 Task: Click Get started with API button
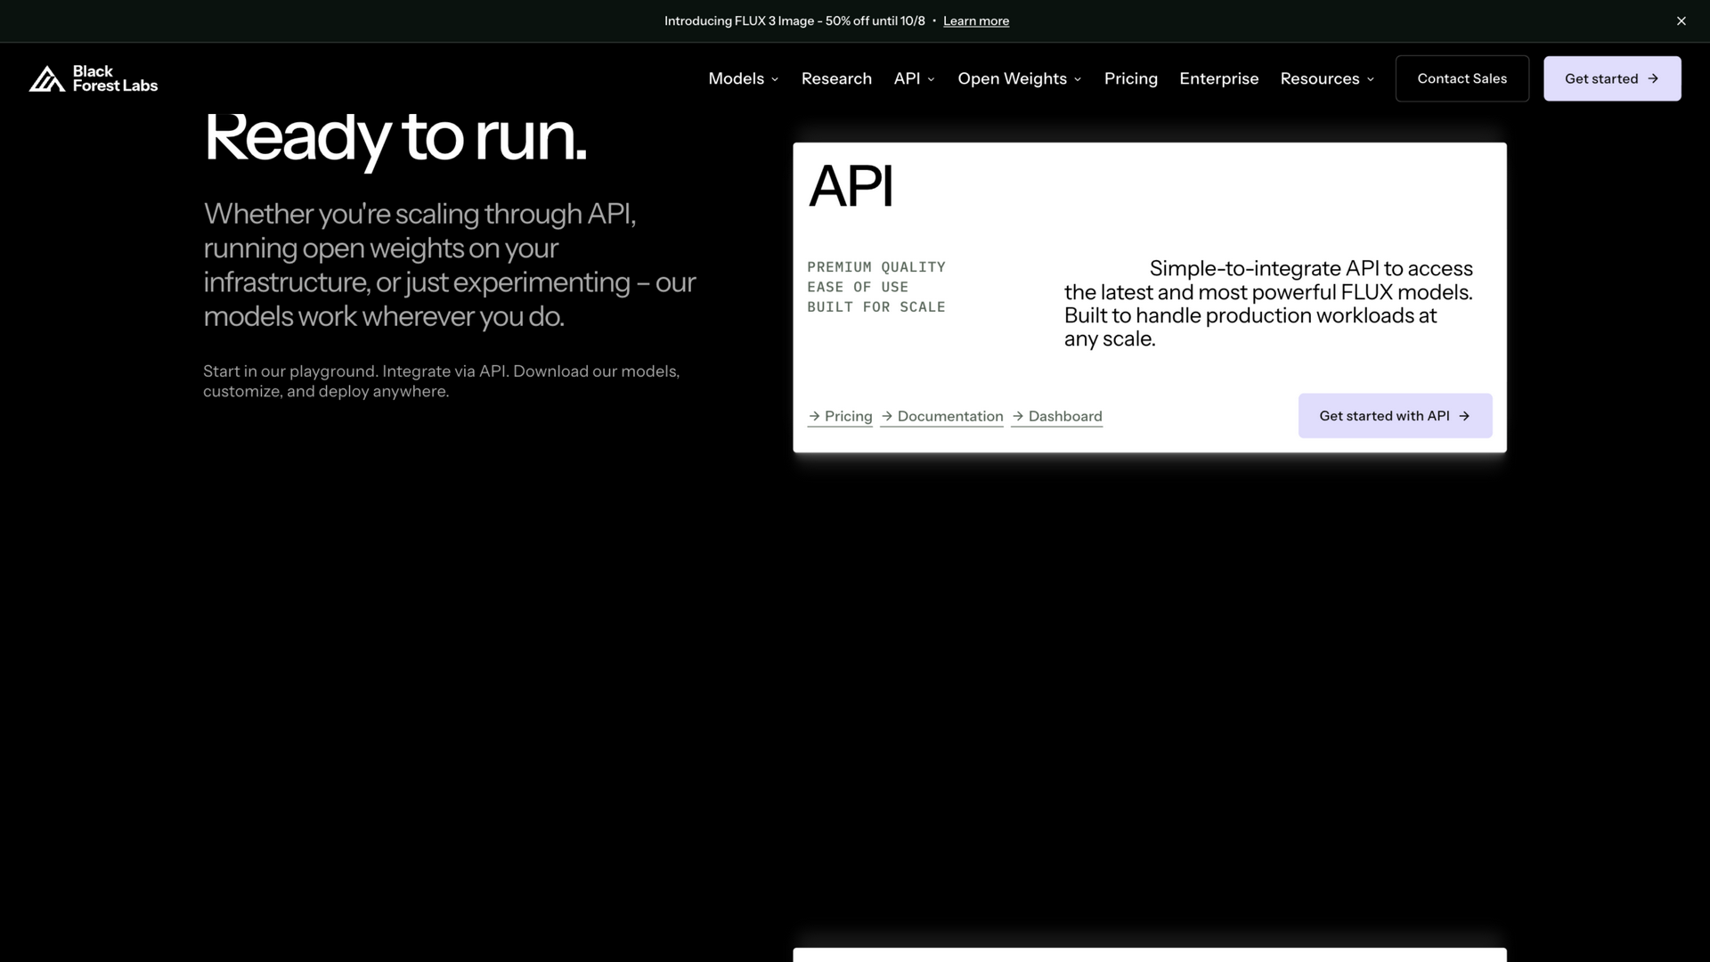point(1395,416)
